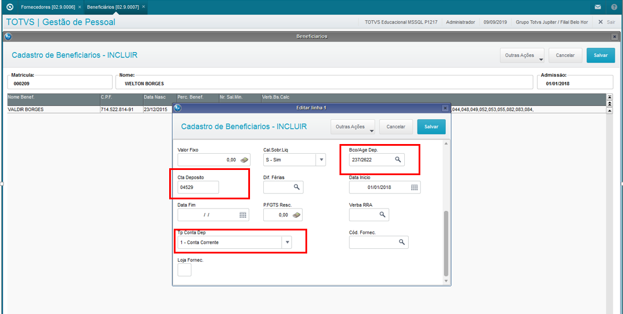The height and width of the screenshot is (314, 623).
Task: Select VALDIR BORGES grid cell
Action: [x=53, y=109]
